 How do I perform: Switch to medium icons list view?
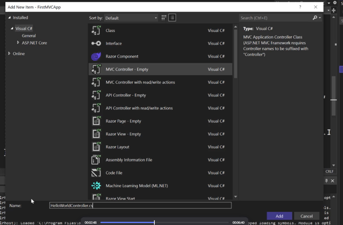point(172,18)
